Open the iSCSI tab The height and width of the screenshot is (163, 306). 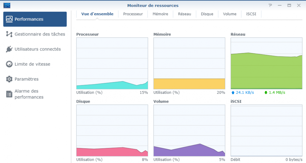251,14
